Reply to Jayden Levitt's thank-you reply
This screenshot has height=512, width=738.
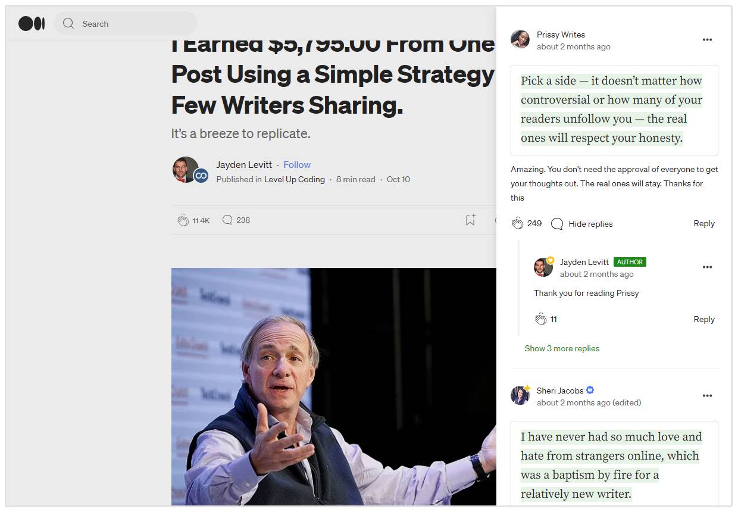[704, 319]
